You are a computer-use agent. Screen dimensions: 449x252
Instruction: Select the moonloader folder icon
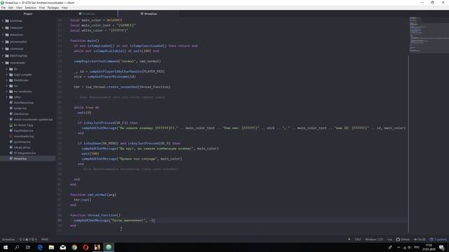pos(7,62)
